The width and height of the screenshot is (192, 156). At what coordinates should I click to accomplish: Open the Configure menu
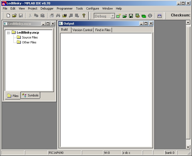[92, 8]
